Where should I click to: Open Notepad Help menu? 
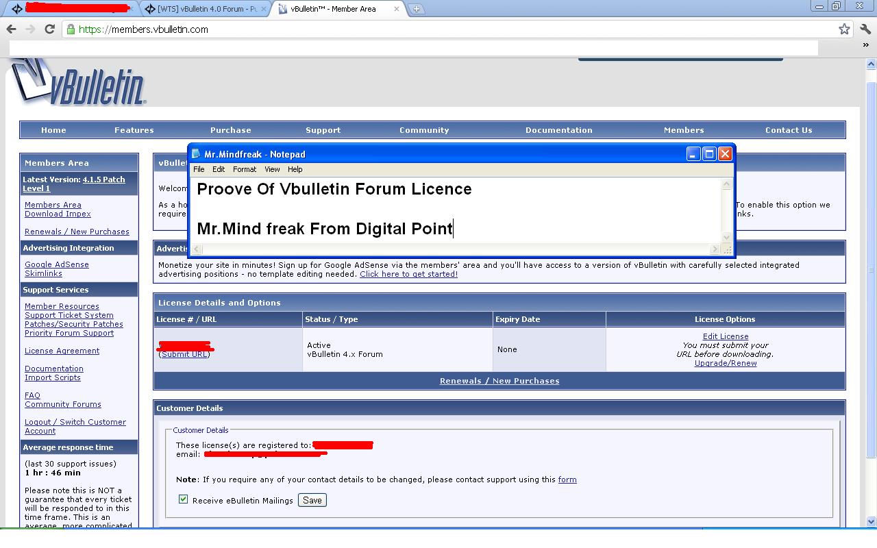point(295,169)
